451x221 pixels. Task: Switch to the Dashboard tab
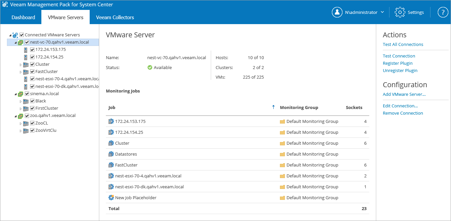(x=23, y=17)
